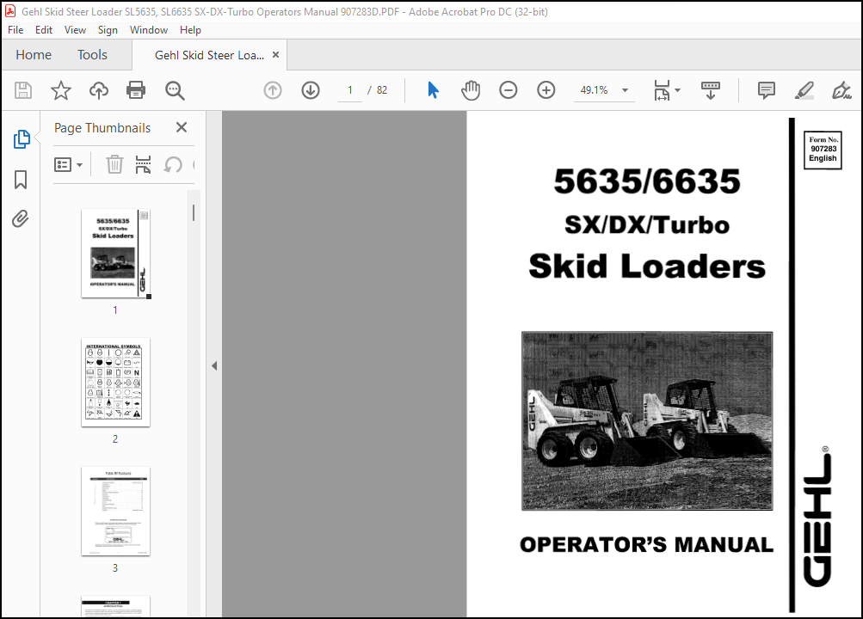Open the File menu
The image size is (863, 619).
pos(15,30)
